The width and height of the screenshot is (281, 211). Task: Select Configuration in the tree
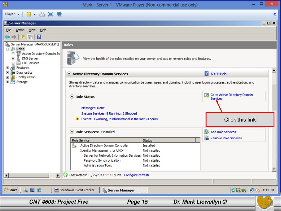pos(26,77)
